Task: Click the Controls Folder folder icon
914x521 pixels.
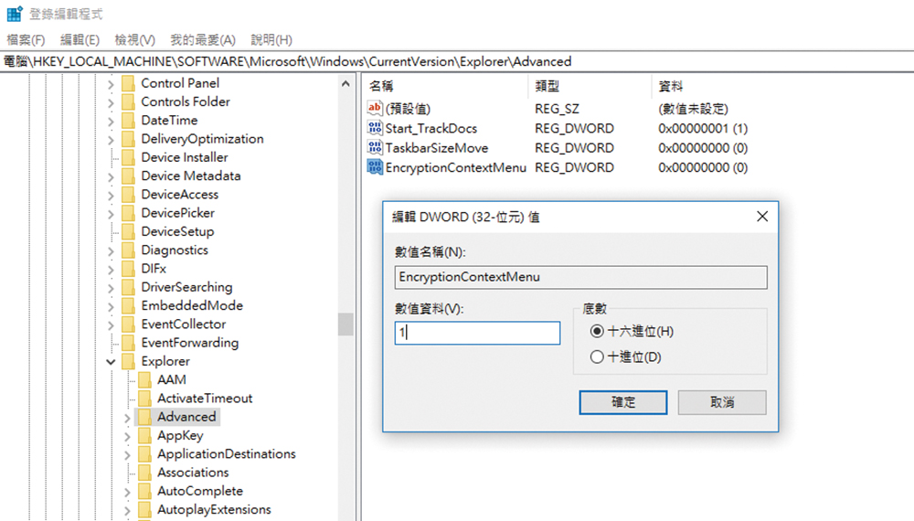Action: (x=128, y=102)
